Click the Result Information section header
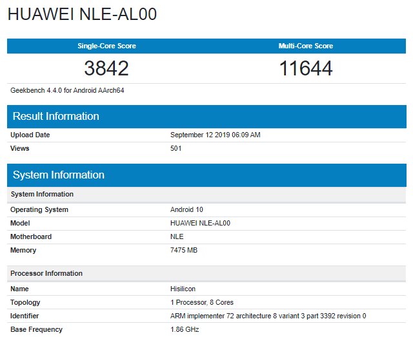 coord(56,117)
